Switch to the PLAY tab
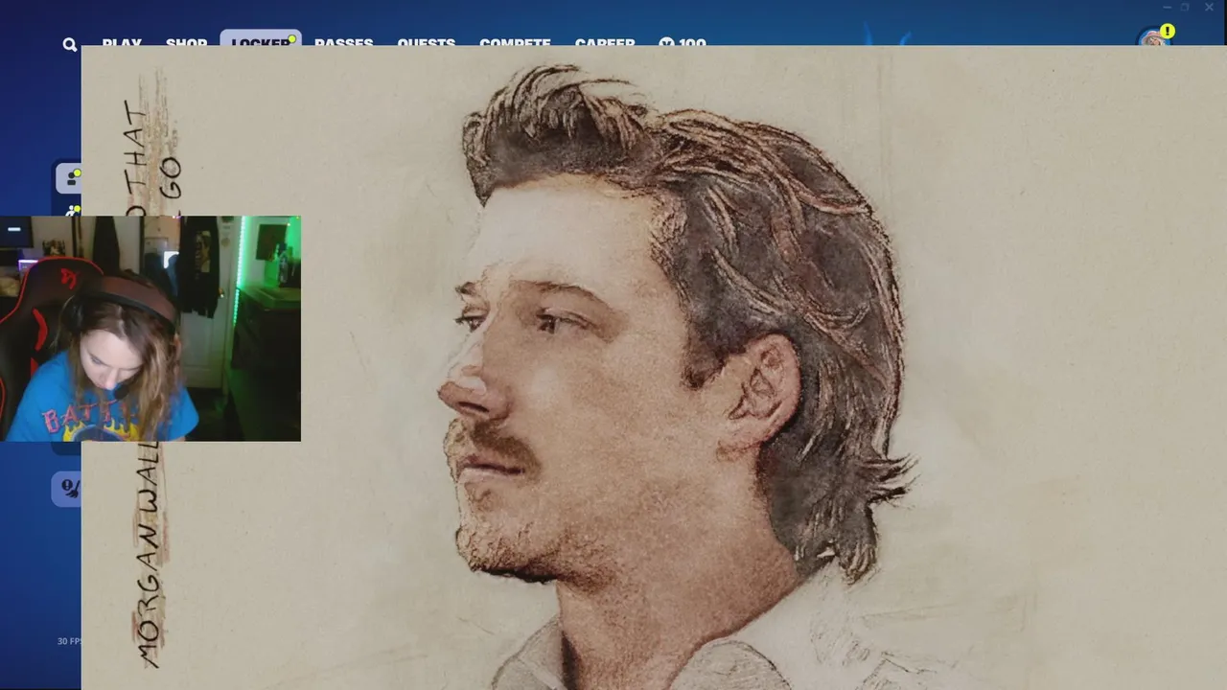 point(122,42)
